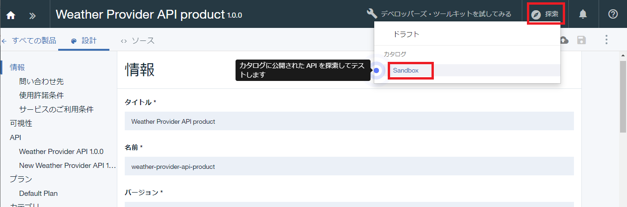Go back to すべての製品

[x=28, y=40]
